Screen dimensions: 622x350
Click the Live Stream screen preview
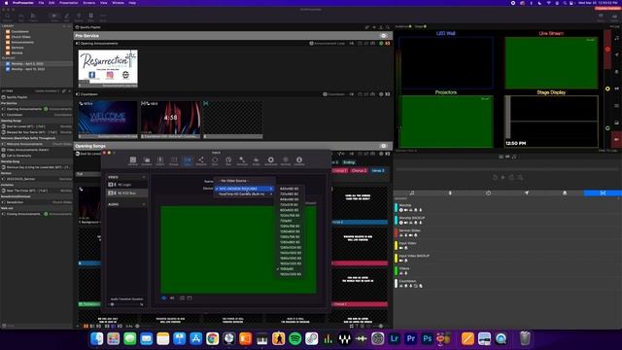point(551,62)
